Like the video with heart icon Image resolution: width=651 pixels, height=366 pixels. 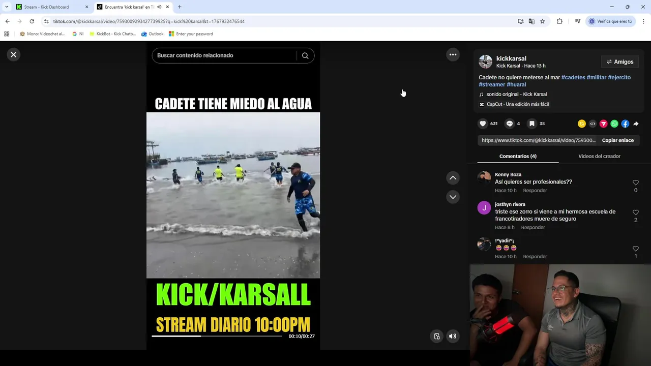[483, 124]
